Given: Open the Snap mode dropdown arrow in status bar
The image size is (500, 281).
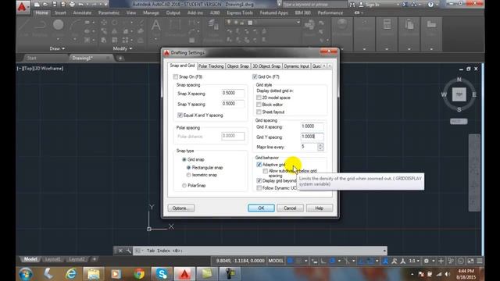Looking at the screenshot, I should [305, 261].
